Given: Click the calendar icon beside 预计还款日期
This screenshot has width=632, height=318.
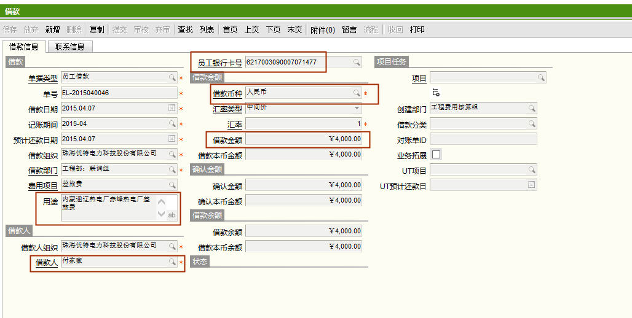Looking at the screenshot, I should (172, 139).
